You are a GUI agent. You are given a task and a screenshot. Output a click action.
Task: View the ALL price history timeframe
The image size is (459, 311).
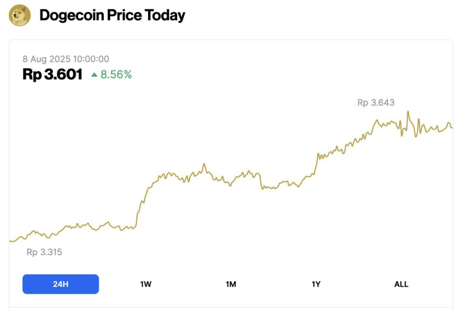(x=401, y=284)
